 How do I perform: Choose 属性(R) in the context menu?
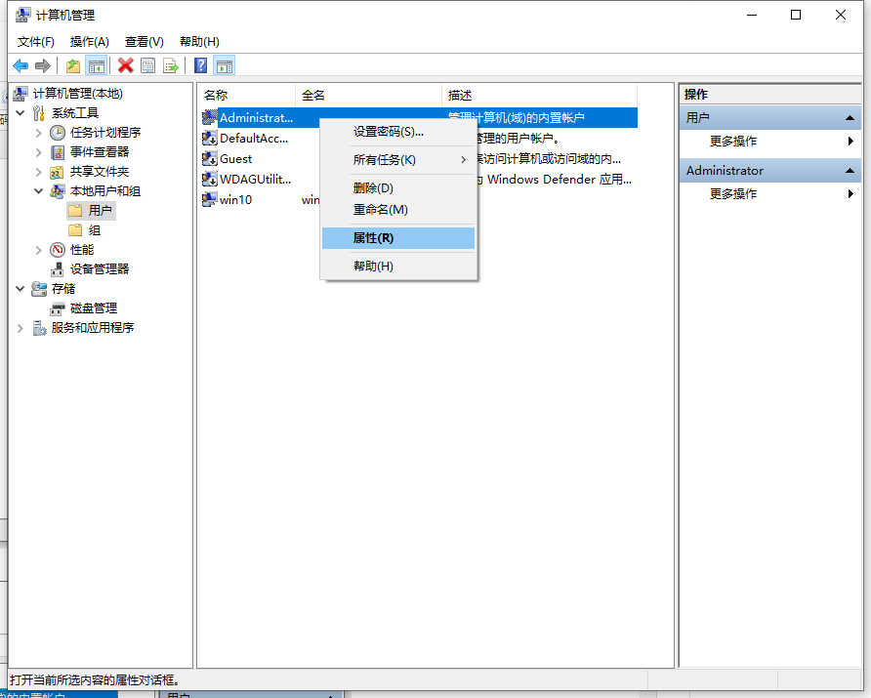pyautogui.click(x=373, y=238)
